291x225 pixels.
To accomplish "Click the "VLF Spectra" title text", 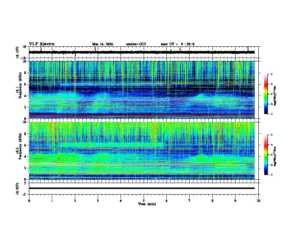I will (x=42, y=44).
